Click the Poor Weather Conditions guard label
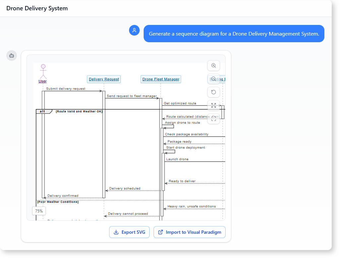Viewport: 341px width, 262px height. 58,202
